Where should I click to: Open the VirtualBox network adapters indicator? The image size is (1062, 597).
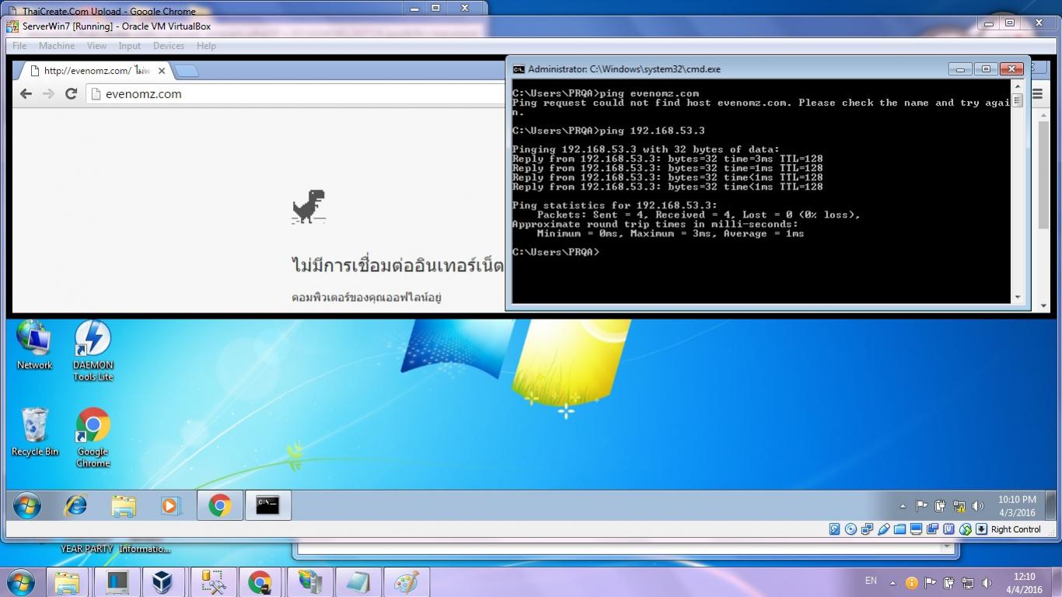coord(867,529)
